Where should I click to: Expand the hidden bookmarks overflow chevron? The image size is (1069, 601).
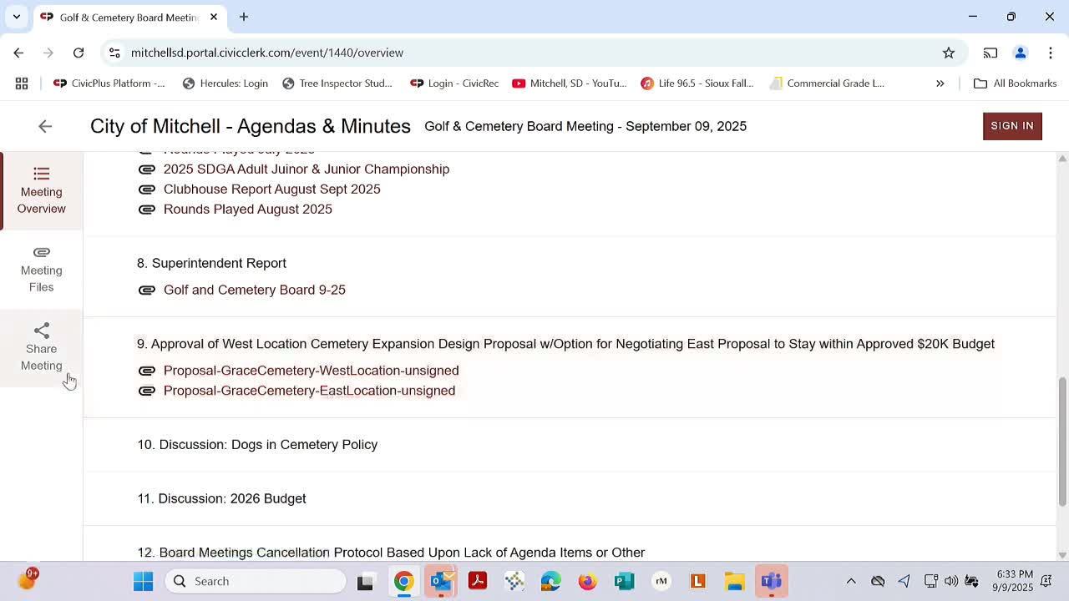click(x=940, y=83)
